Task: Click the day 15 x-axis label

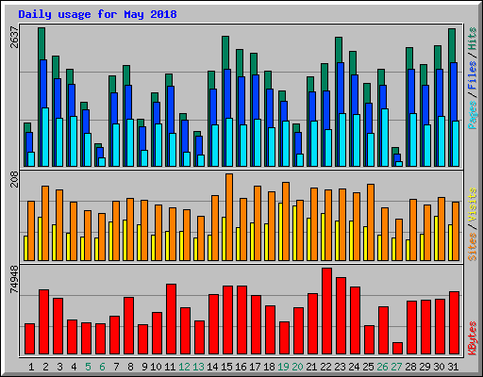Action: 226,367
